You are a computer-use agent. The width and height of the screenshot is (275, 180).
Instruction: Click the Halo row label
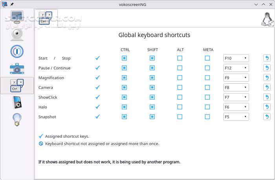tap(42, 107)
